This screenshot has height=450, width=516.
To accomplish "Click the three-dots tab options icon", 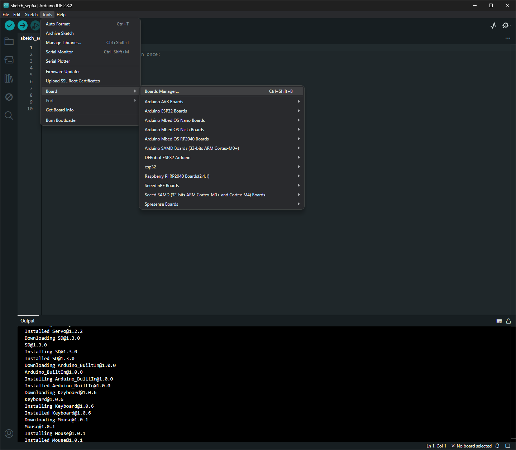I will [508, 38].
